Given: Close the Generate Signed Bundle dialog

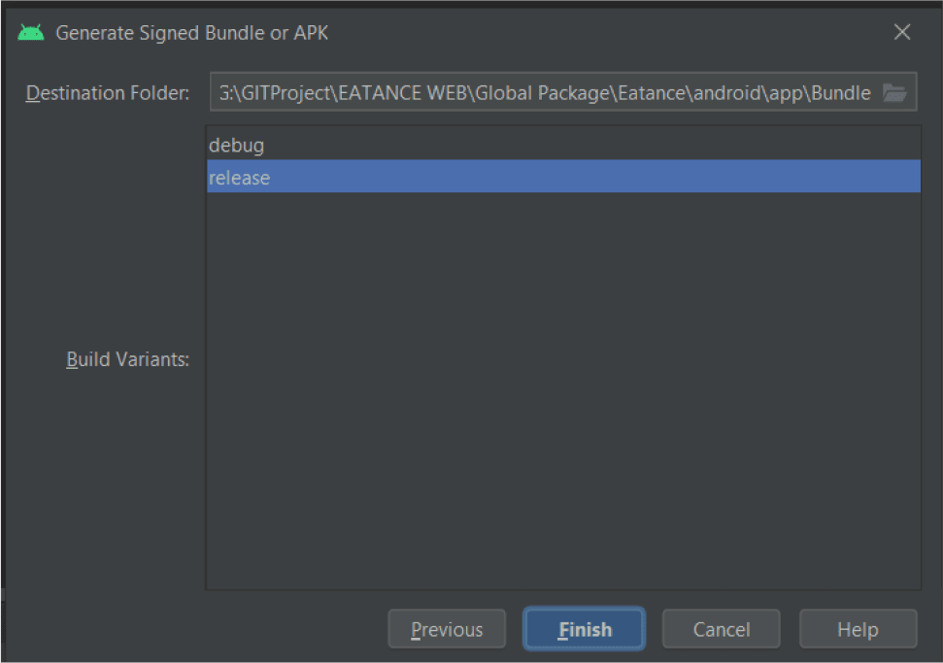Looking at the screenshot, I should pos(902,33).
